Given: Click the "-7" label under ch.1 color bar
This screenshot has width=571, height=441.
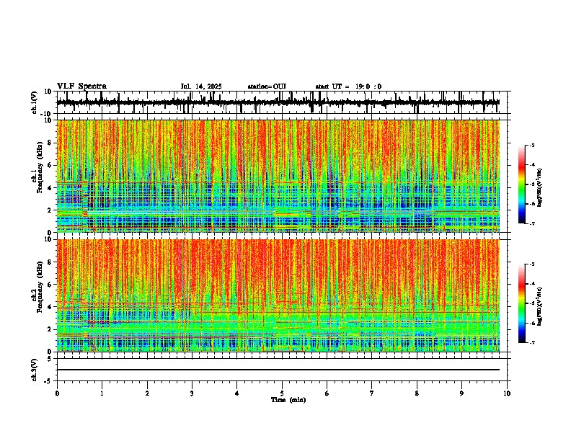Looking at the screenshot, I should pos(531,223).
